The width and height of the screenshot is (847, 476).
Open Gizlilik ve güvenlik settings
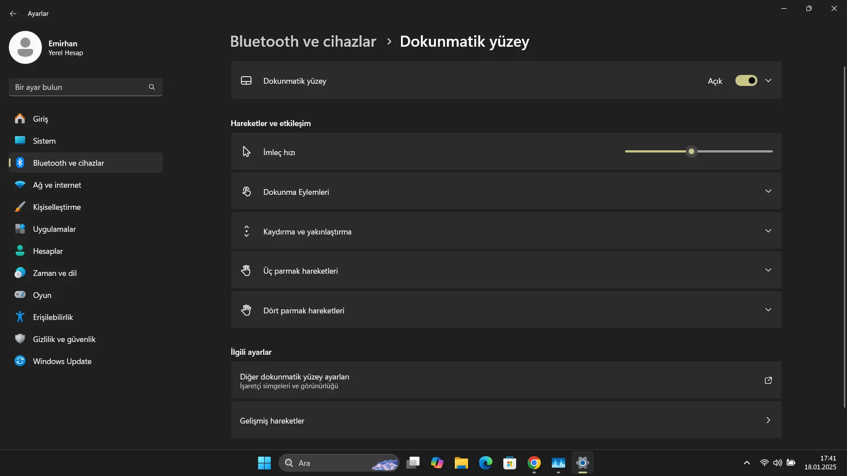(86, 339)
